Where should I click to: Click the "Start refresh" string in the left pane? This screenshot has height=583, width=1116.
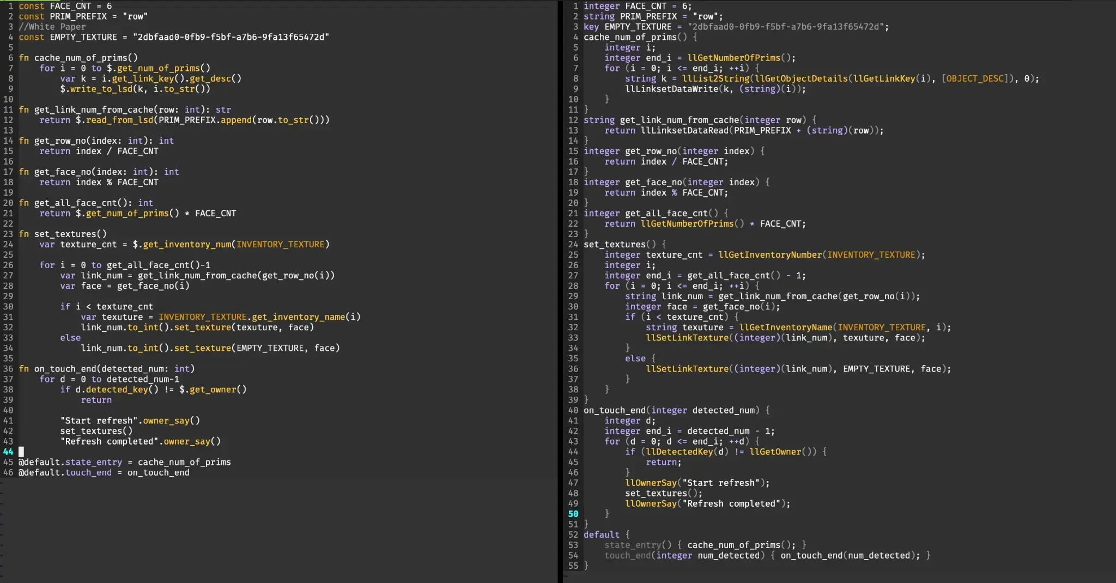(x=99, y=420)
